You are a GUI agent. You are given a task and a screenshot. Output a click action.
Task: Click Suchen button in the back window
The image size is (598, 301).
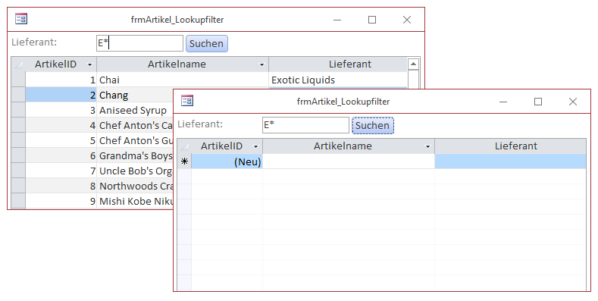coord(206,43)
